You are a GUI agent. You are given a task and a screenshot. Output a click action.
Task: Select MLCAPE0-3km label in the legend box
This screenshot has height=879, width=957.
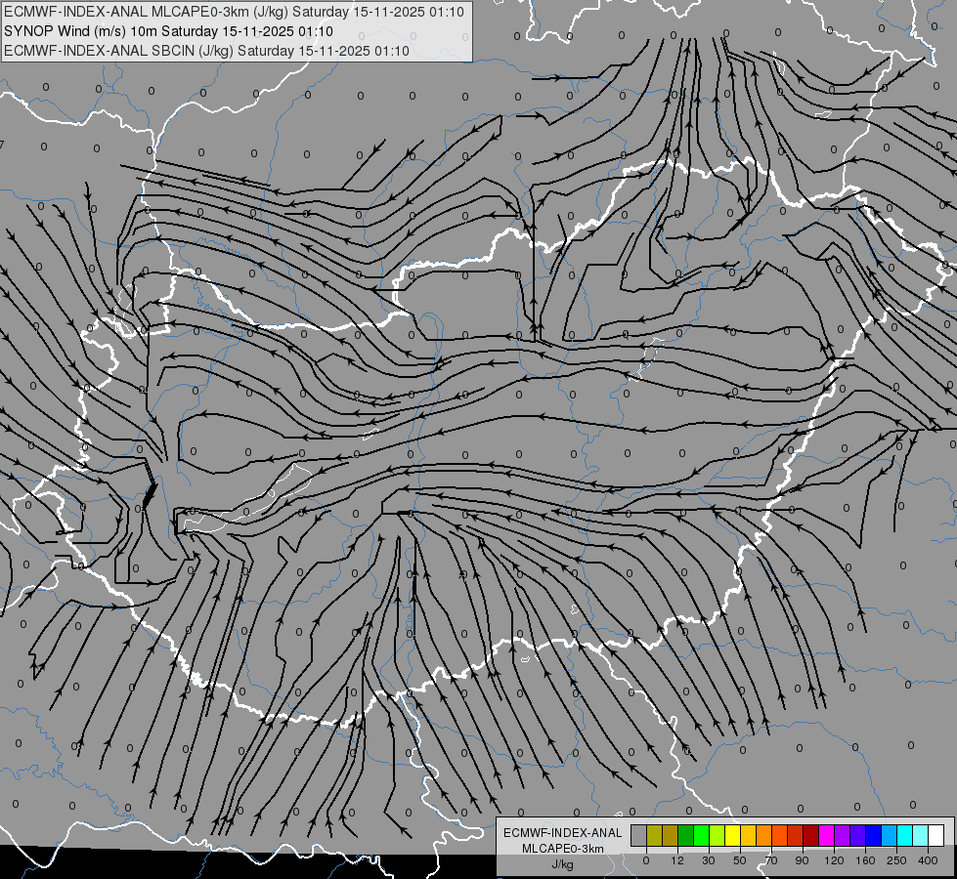click(x=563, y=849)
